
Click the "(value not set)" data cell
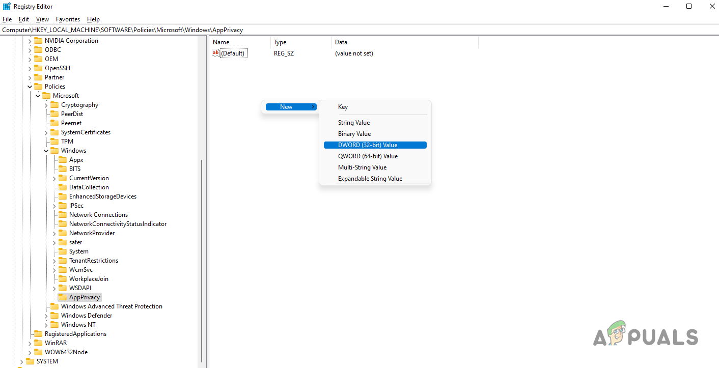[x=354, y=53]
